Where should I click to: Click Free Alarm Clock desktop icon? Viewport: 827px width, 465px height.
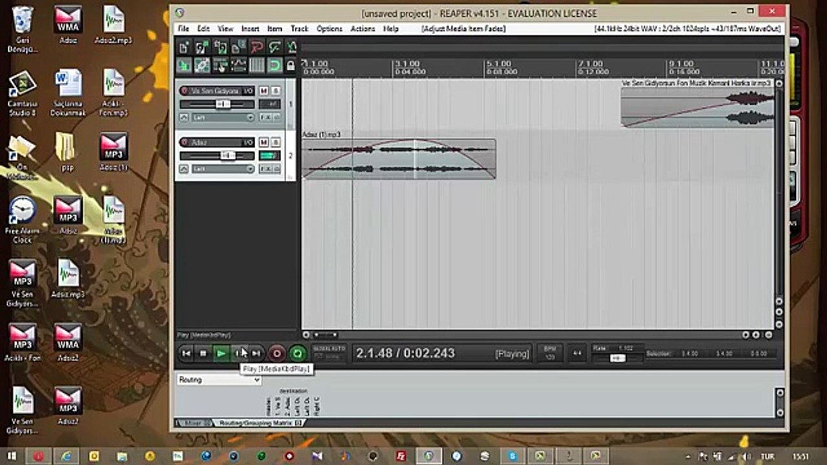[23, 220]
